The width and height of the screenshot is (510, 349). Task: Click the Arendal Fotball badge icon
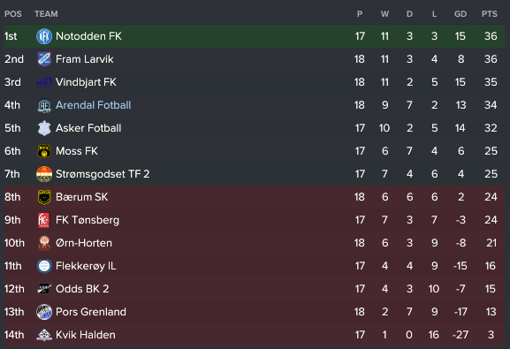44,105
